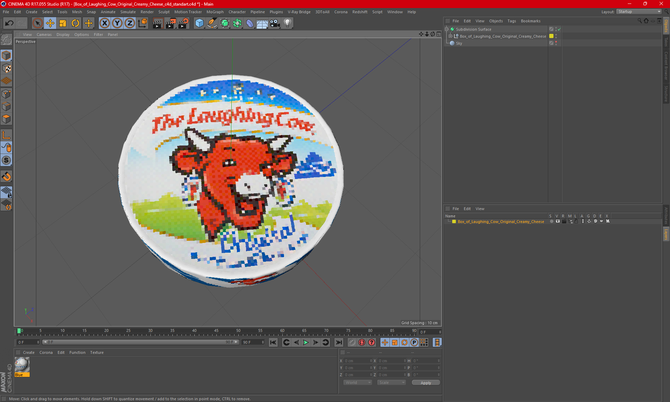Switch to Model mode
The width and height of the screenshot is (670, 402).
click(x=6, y=56)
